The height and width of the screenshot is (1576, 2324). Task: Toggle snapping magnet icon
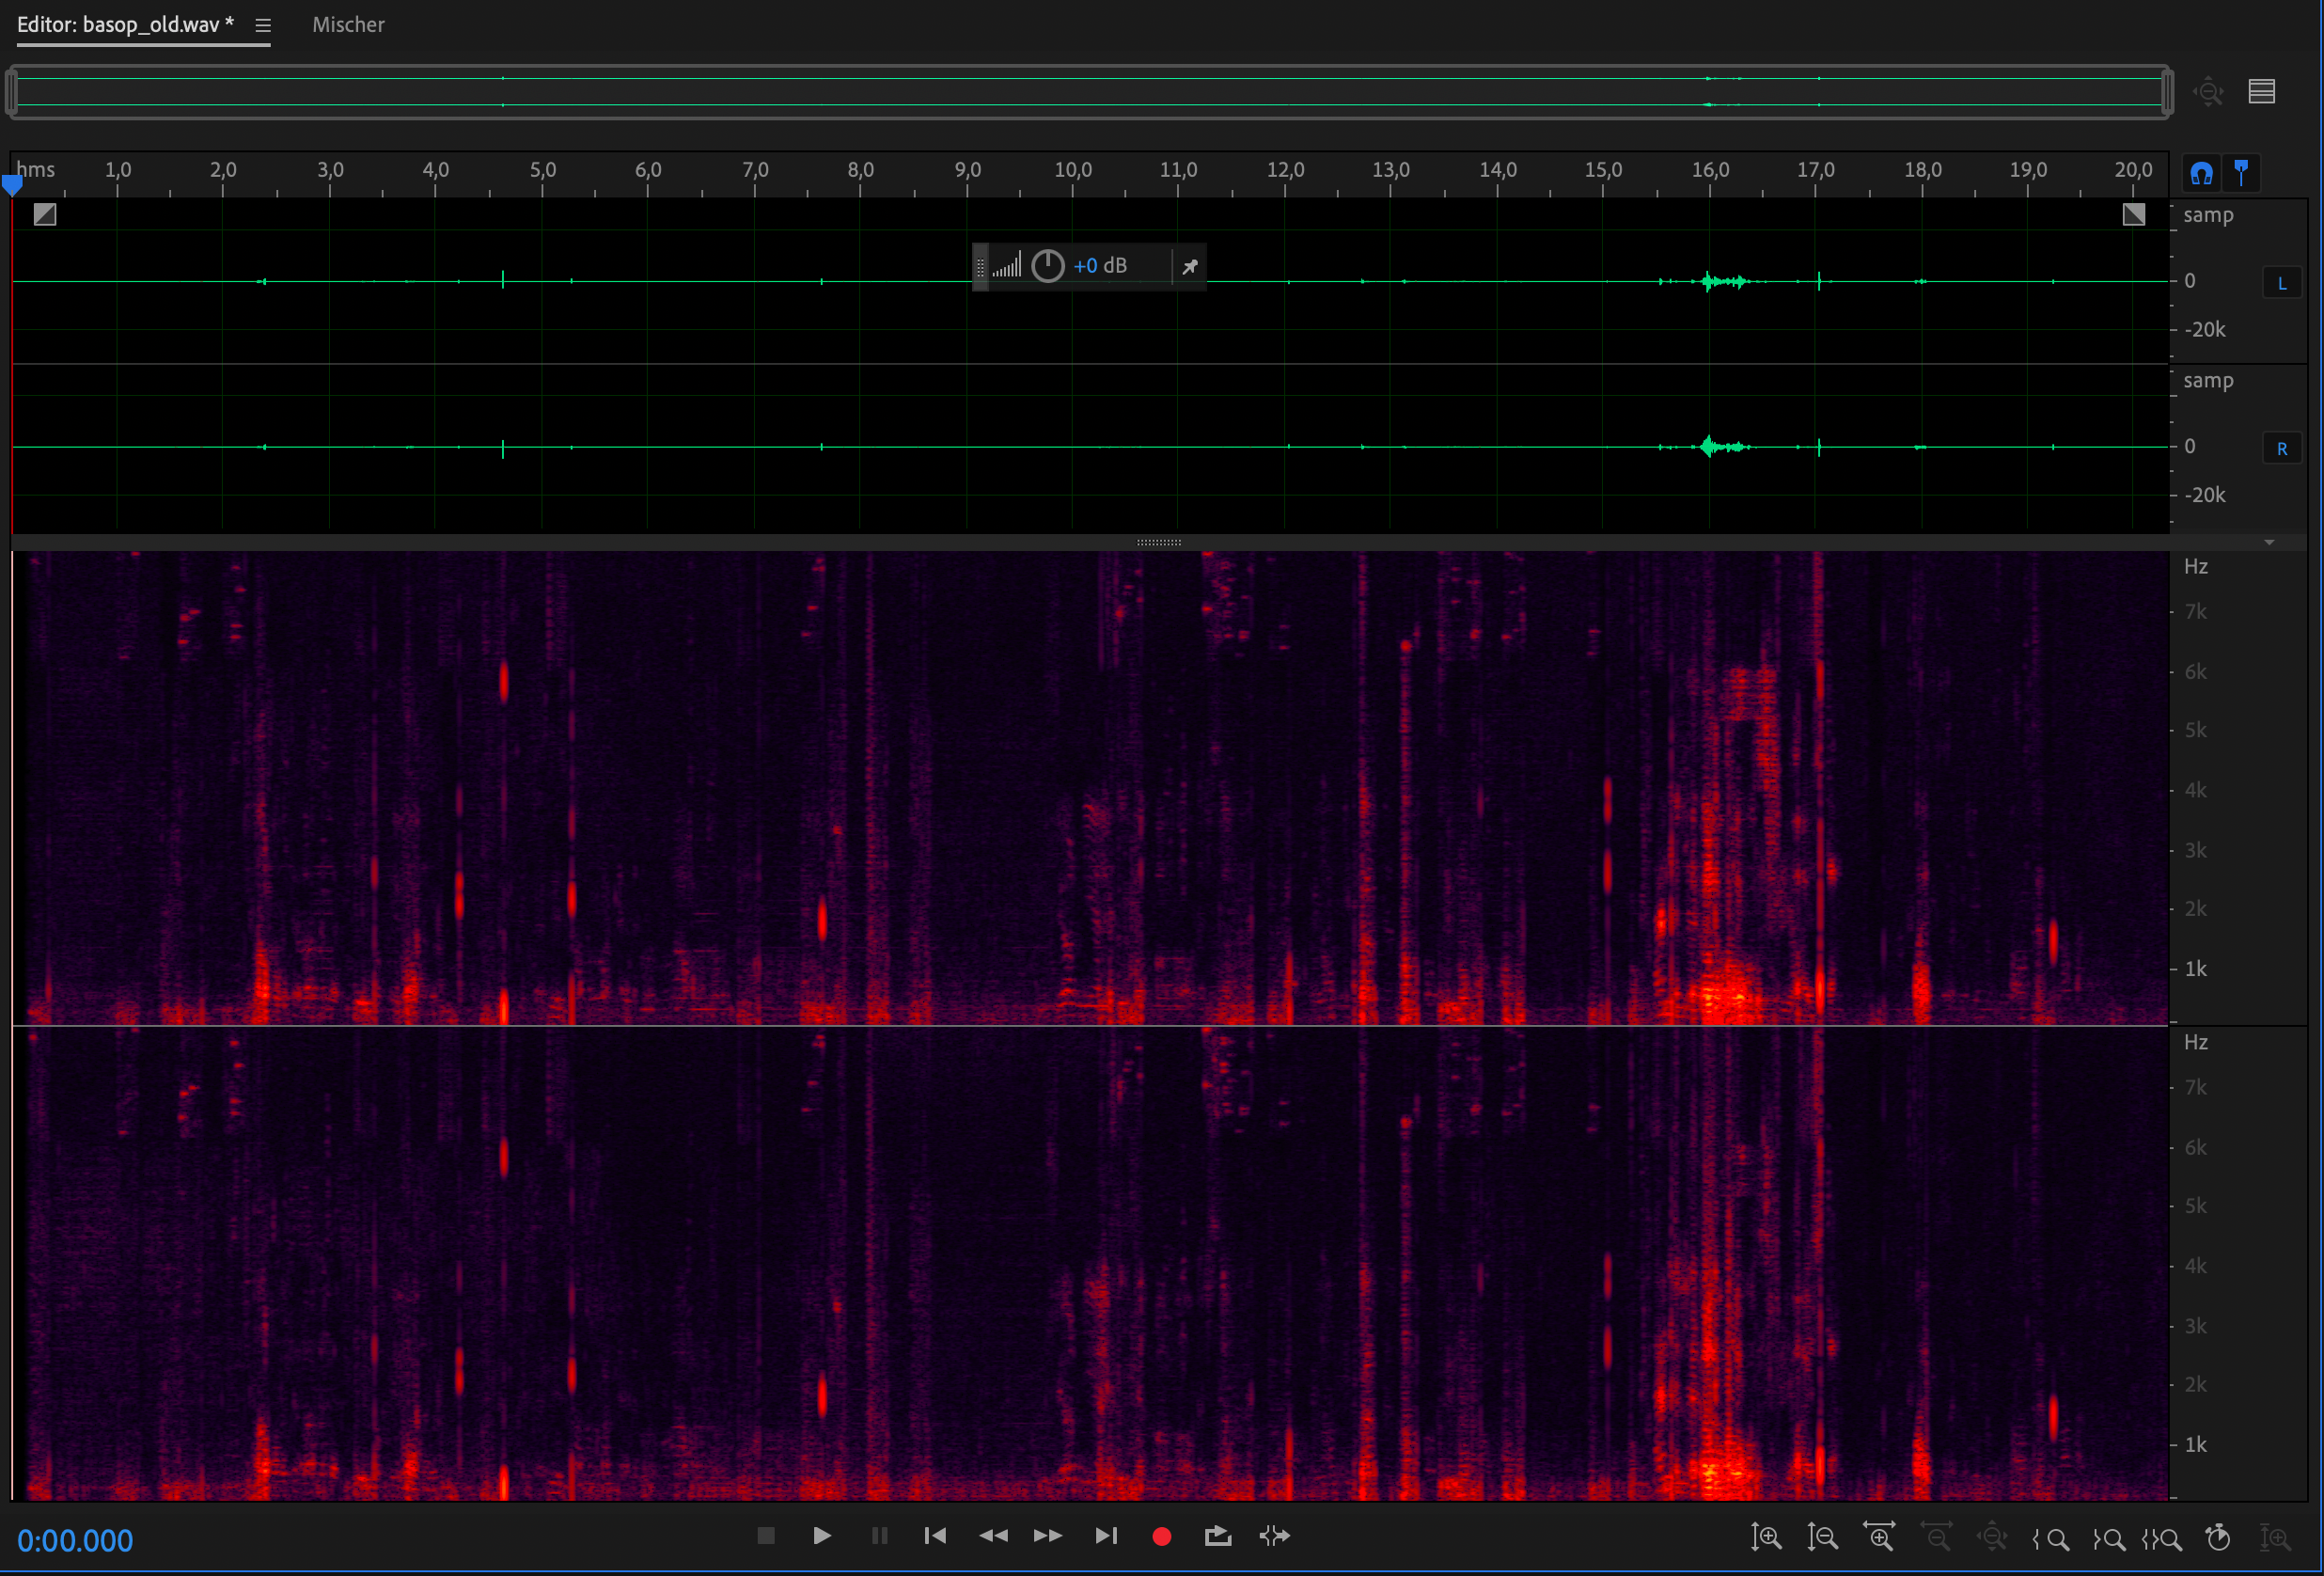tap(2200, 173)
